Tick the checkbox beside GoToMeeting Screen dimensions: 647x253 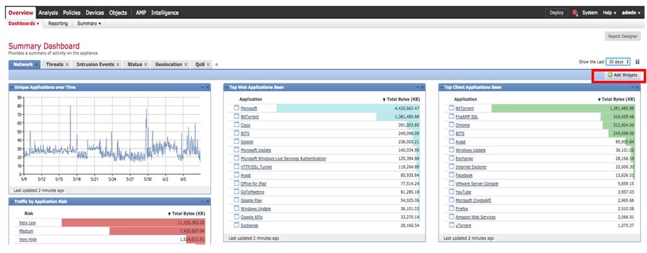[236, 192]
